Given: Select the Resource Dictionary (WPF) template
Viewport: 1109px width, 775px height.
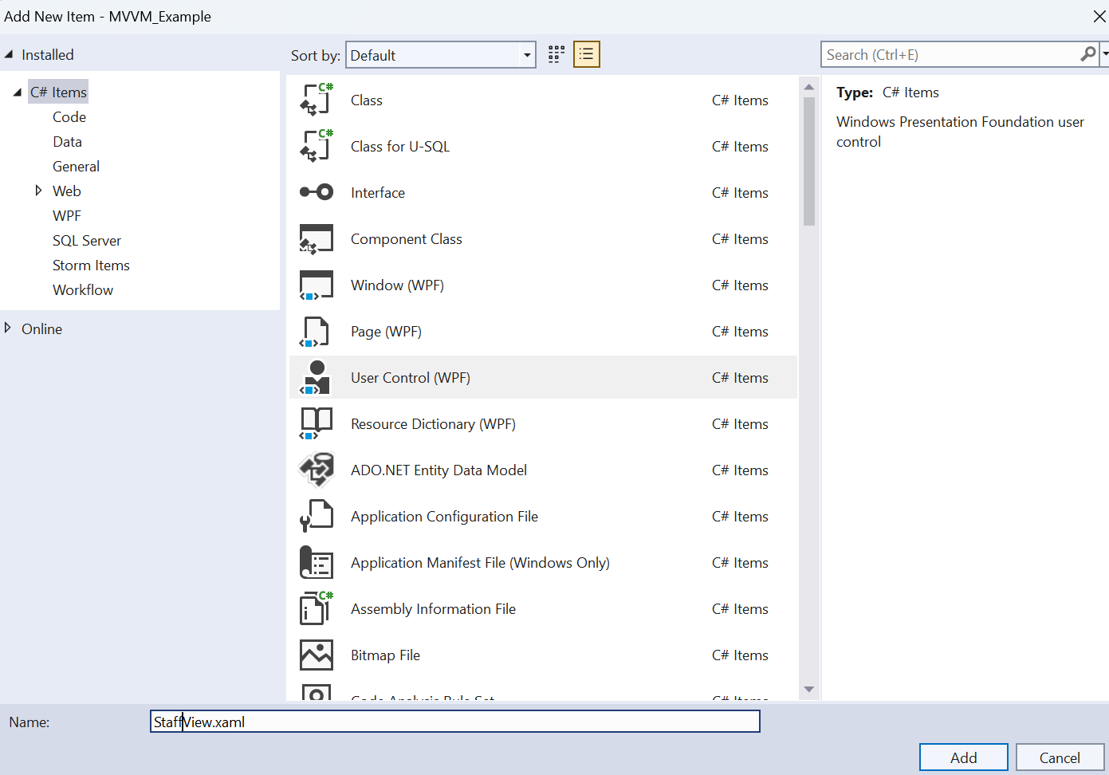Looking at the screenshot, I should point(433,423).
